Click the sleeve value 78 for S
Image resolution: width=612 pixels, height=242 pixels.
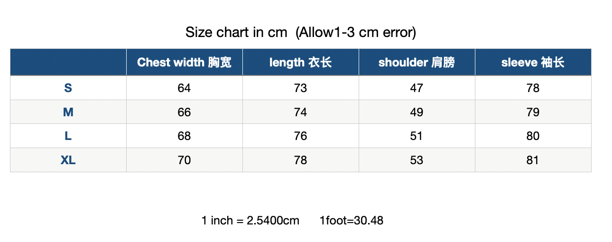pyautogui.click(x=533, y=88)
